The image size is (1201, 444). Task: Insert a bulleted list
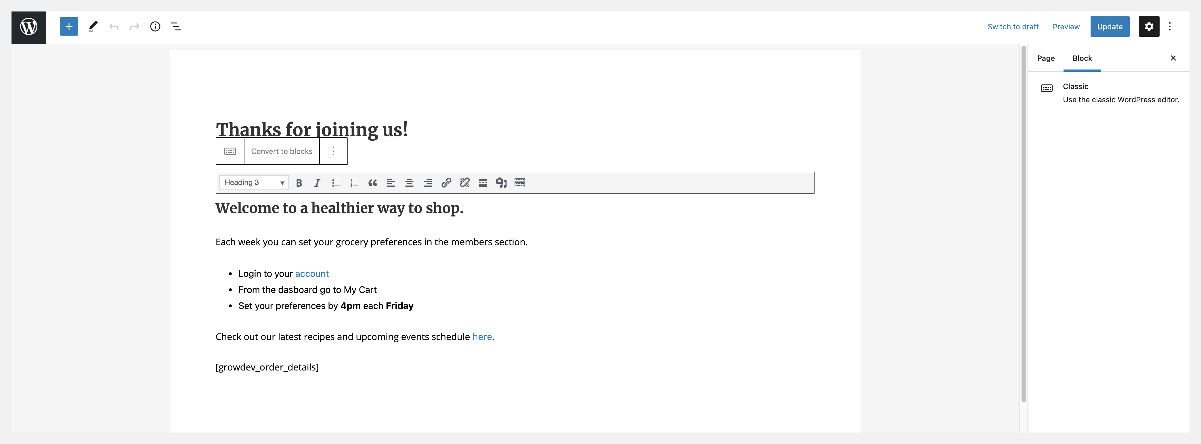pyautogui.click(x=336, y=183)
